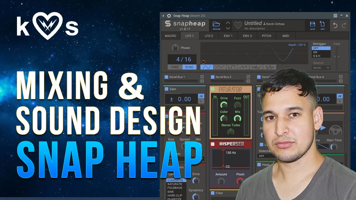Select SYNC rate mode for the LFO

click(x=189, y=67)
